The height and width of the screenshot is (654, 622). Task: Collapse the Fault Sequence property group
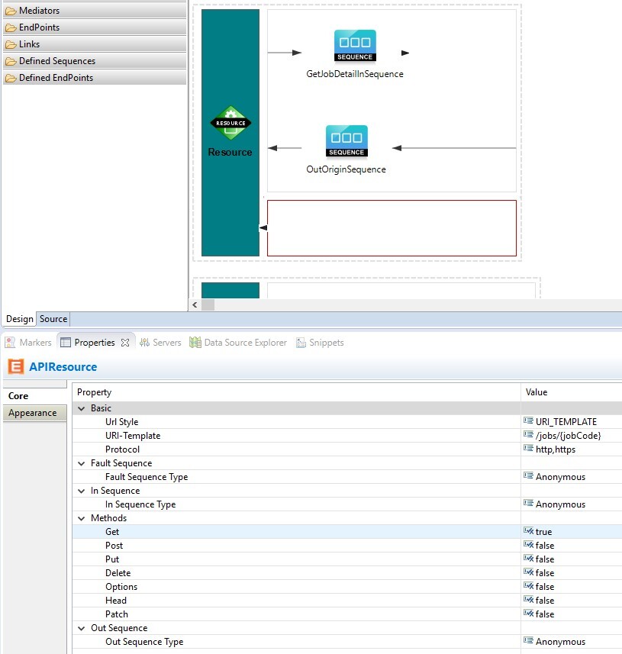[x=82, y=463]
